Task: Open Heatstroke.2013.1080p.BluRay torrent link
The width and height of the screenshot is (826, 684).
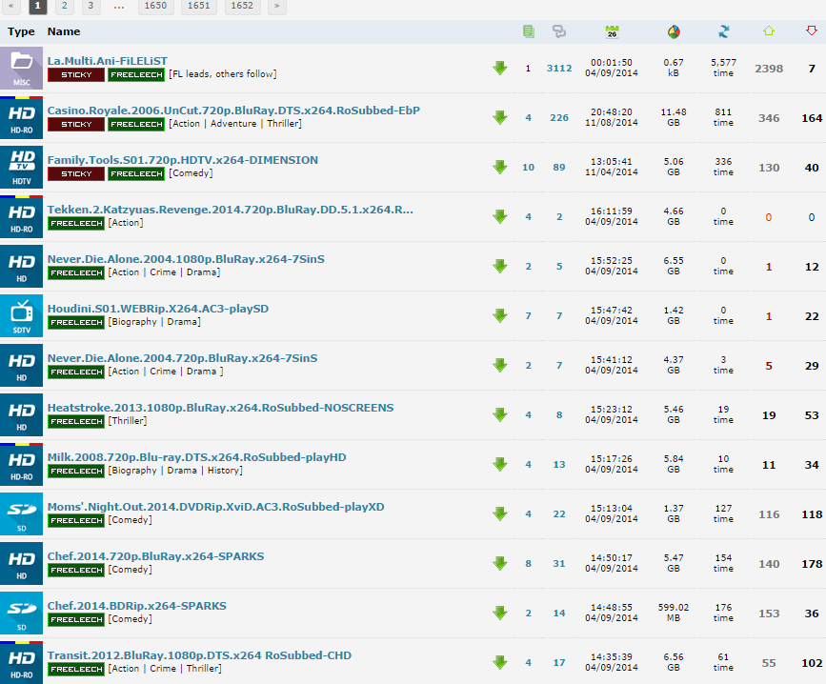Action: click(220, 408)
